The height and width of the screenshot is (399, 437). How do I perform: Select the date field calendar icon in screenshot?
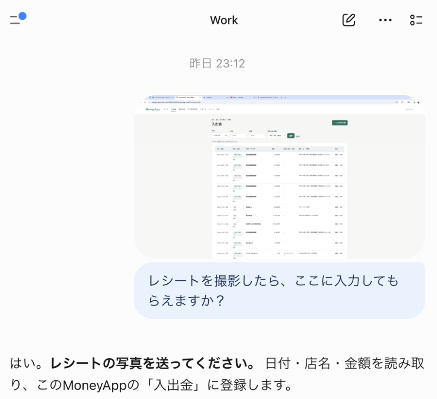tap(226, 135)
